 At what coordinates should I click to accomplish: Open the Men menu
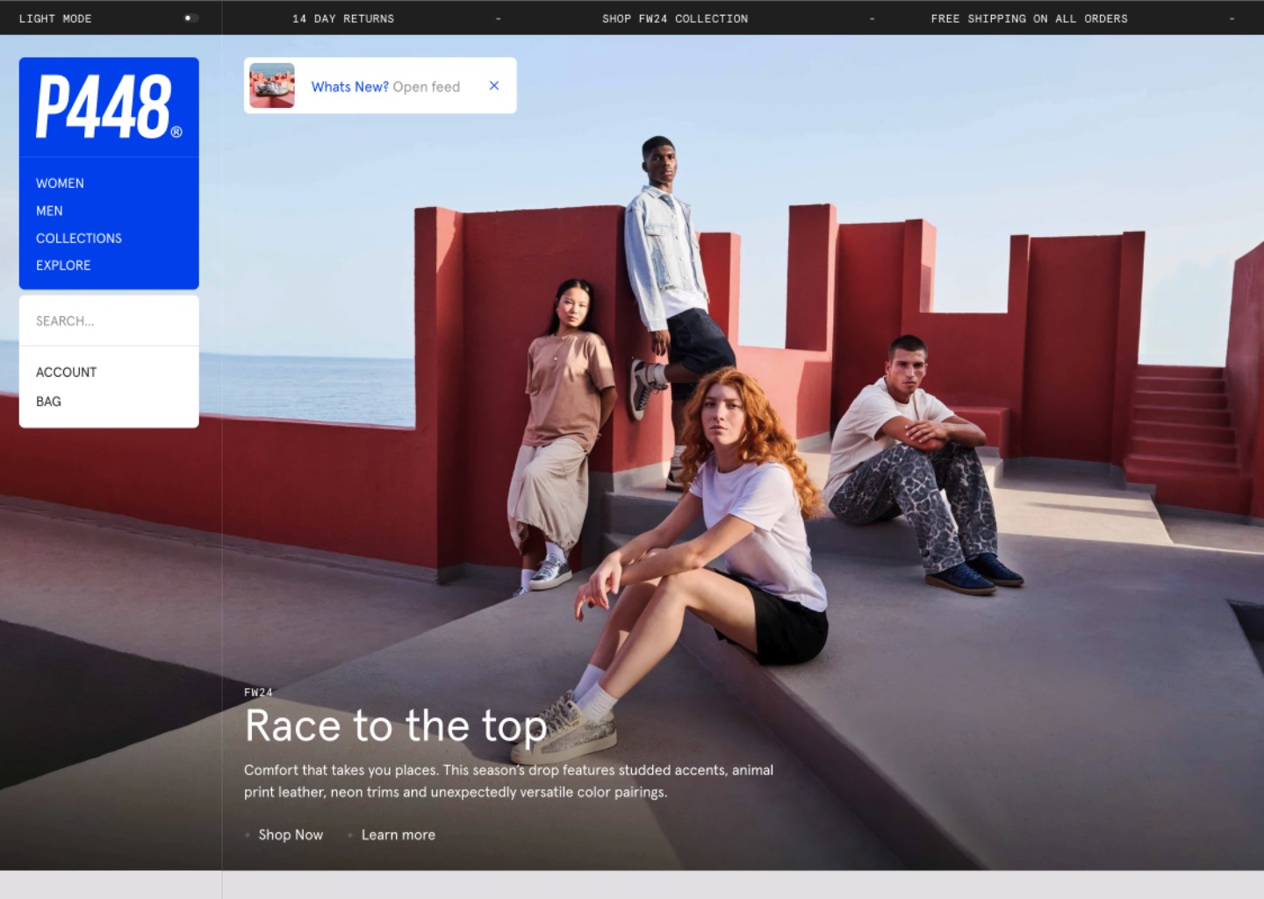point(49,211)
